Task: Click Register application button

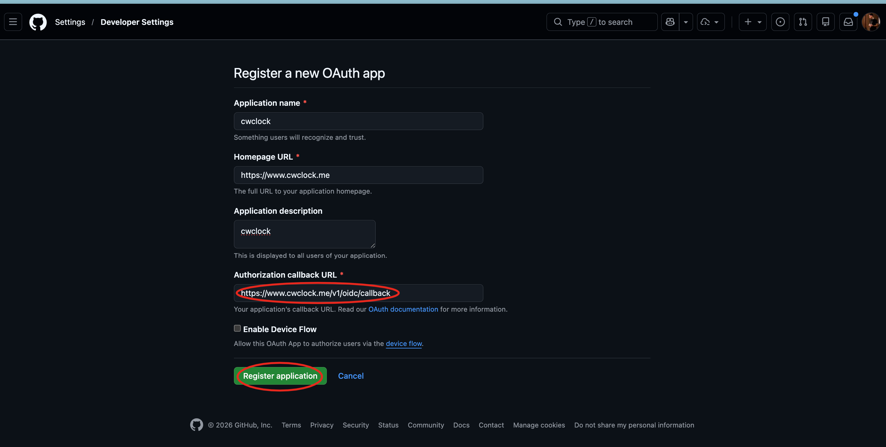Action: pyautogui.click(x=280, y=376)
